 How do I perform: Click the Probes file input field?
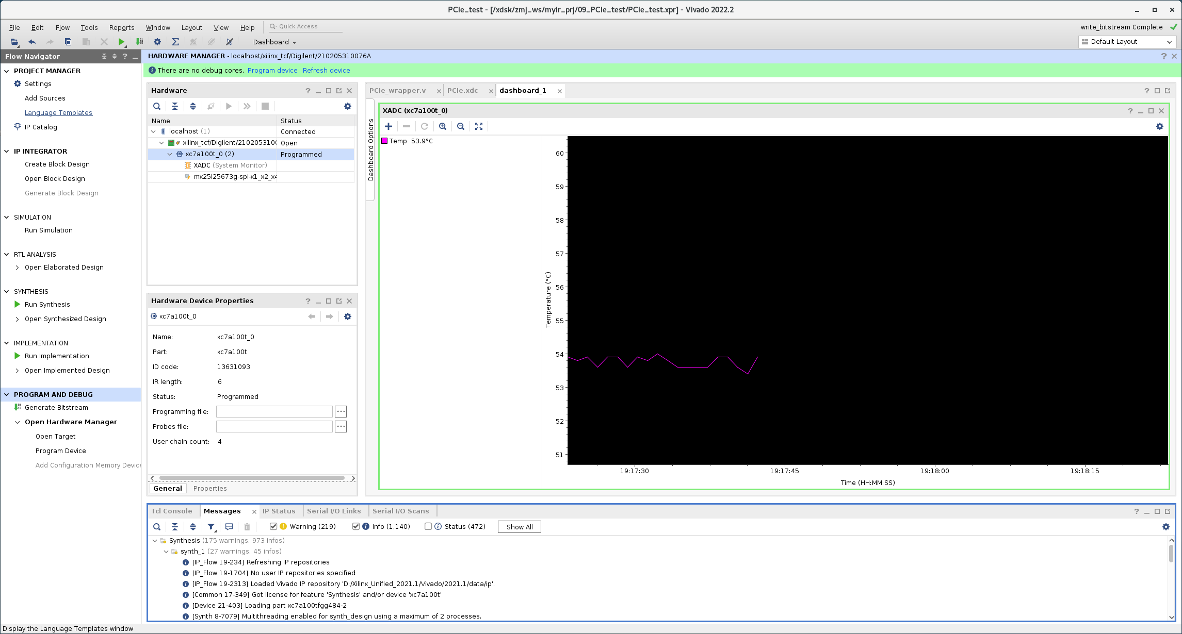click(274, 426)
